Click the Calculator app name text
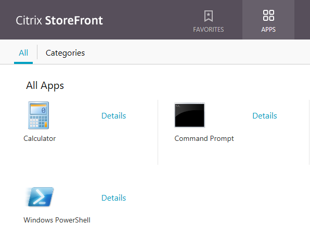Image resolution: width=310 pixels, height=249 pixels. (40, 138)
